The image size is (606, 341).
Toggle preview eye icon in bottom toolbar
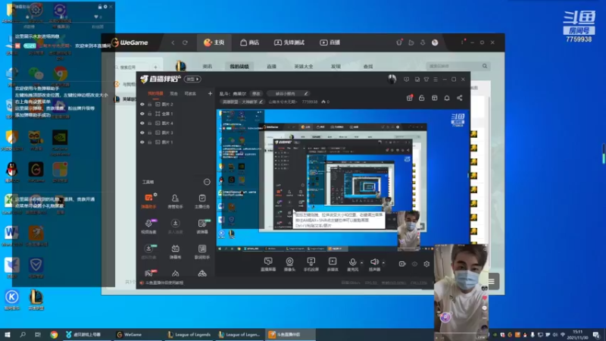click(x=414, y=264)
